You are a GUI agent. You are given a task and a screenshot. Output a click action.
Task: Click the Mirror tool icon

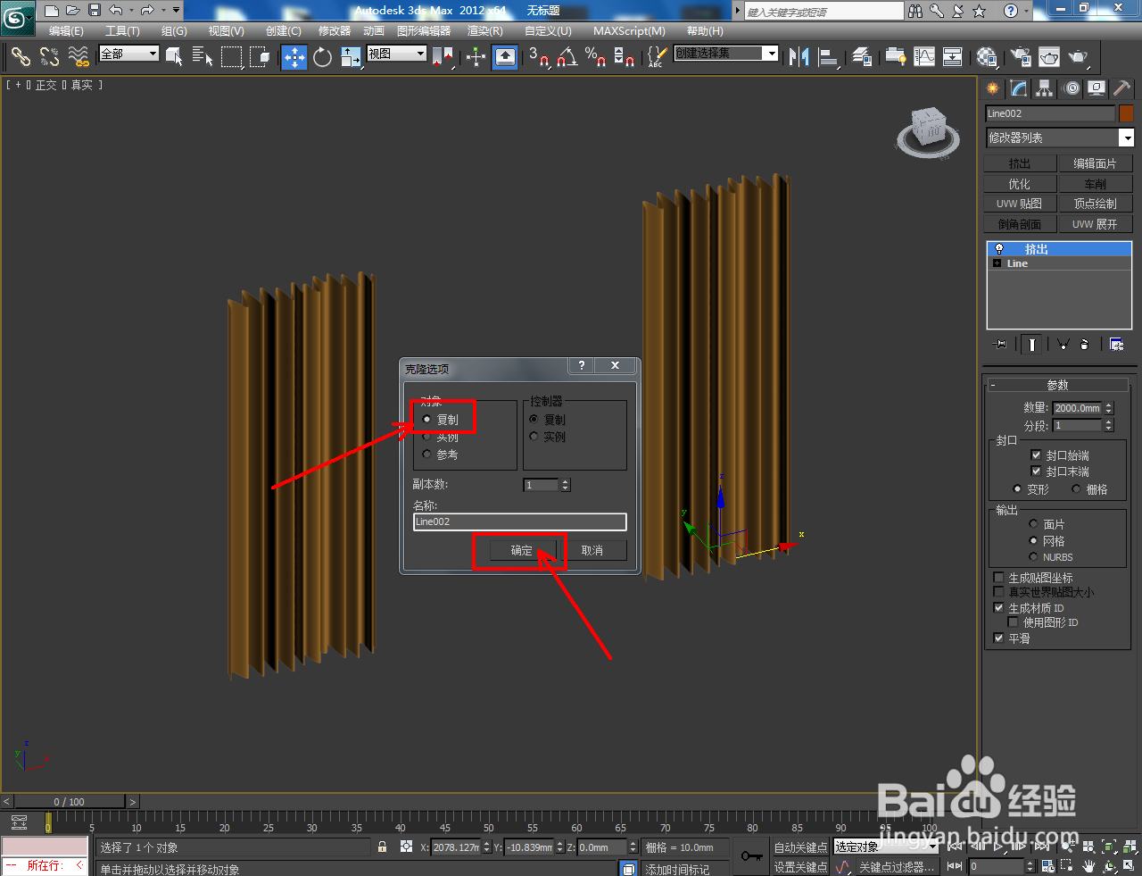[799, 56]
